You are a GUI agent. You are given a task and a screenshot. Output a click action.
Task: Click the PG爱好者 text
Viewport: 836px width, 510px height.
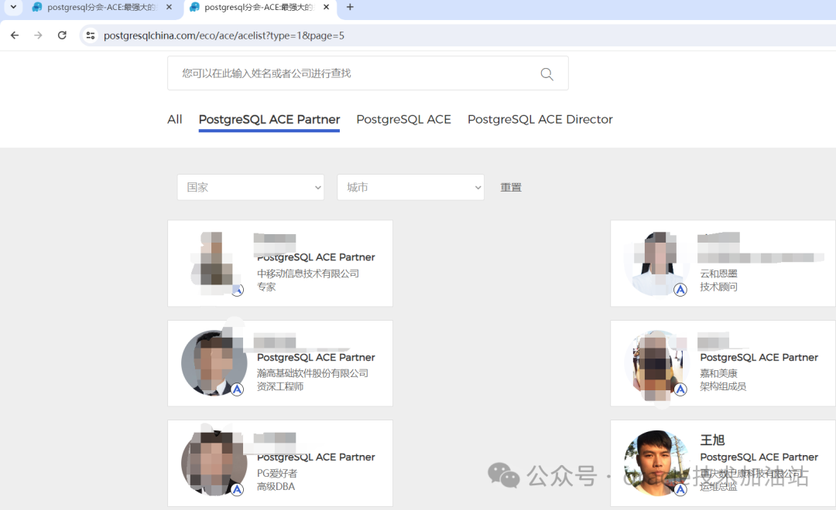(276, 473)
